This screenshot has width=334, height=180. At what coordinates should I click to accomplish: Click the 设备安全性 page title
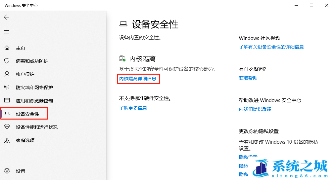point(155,24)
